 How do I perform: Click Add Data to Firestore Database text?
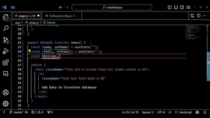pyautogui.click(x=69, y=88)
